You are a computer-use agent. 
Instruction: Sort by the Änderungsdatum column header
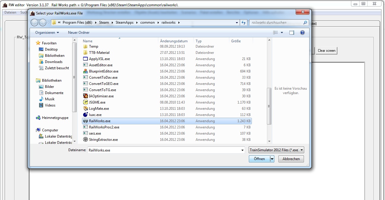coord(174,41)
